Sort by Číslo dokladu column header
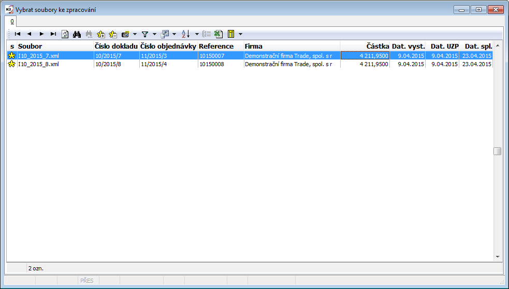Screen dimensions: 509x289 117,47
